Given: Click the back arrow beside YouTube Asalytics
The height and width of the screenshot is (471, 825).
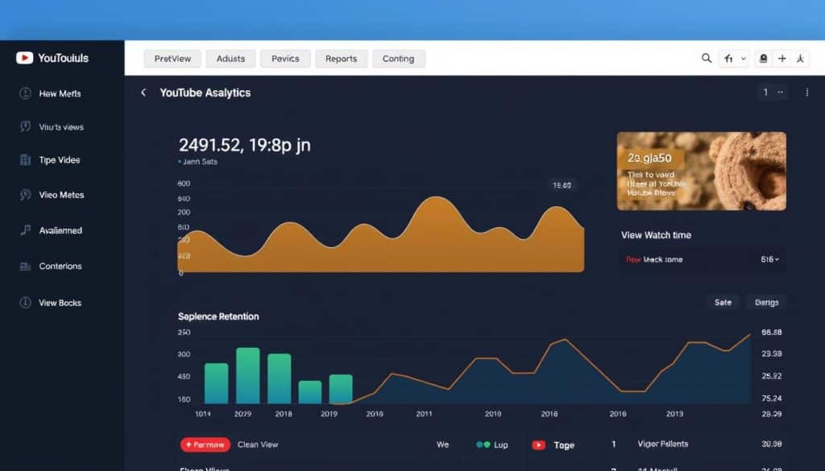Looking at the screenshot, I should coord(143,93).
